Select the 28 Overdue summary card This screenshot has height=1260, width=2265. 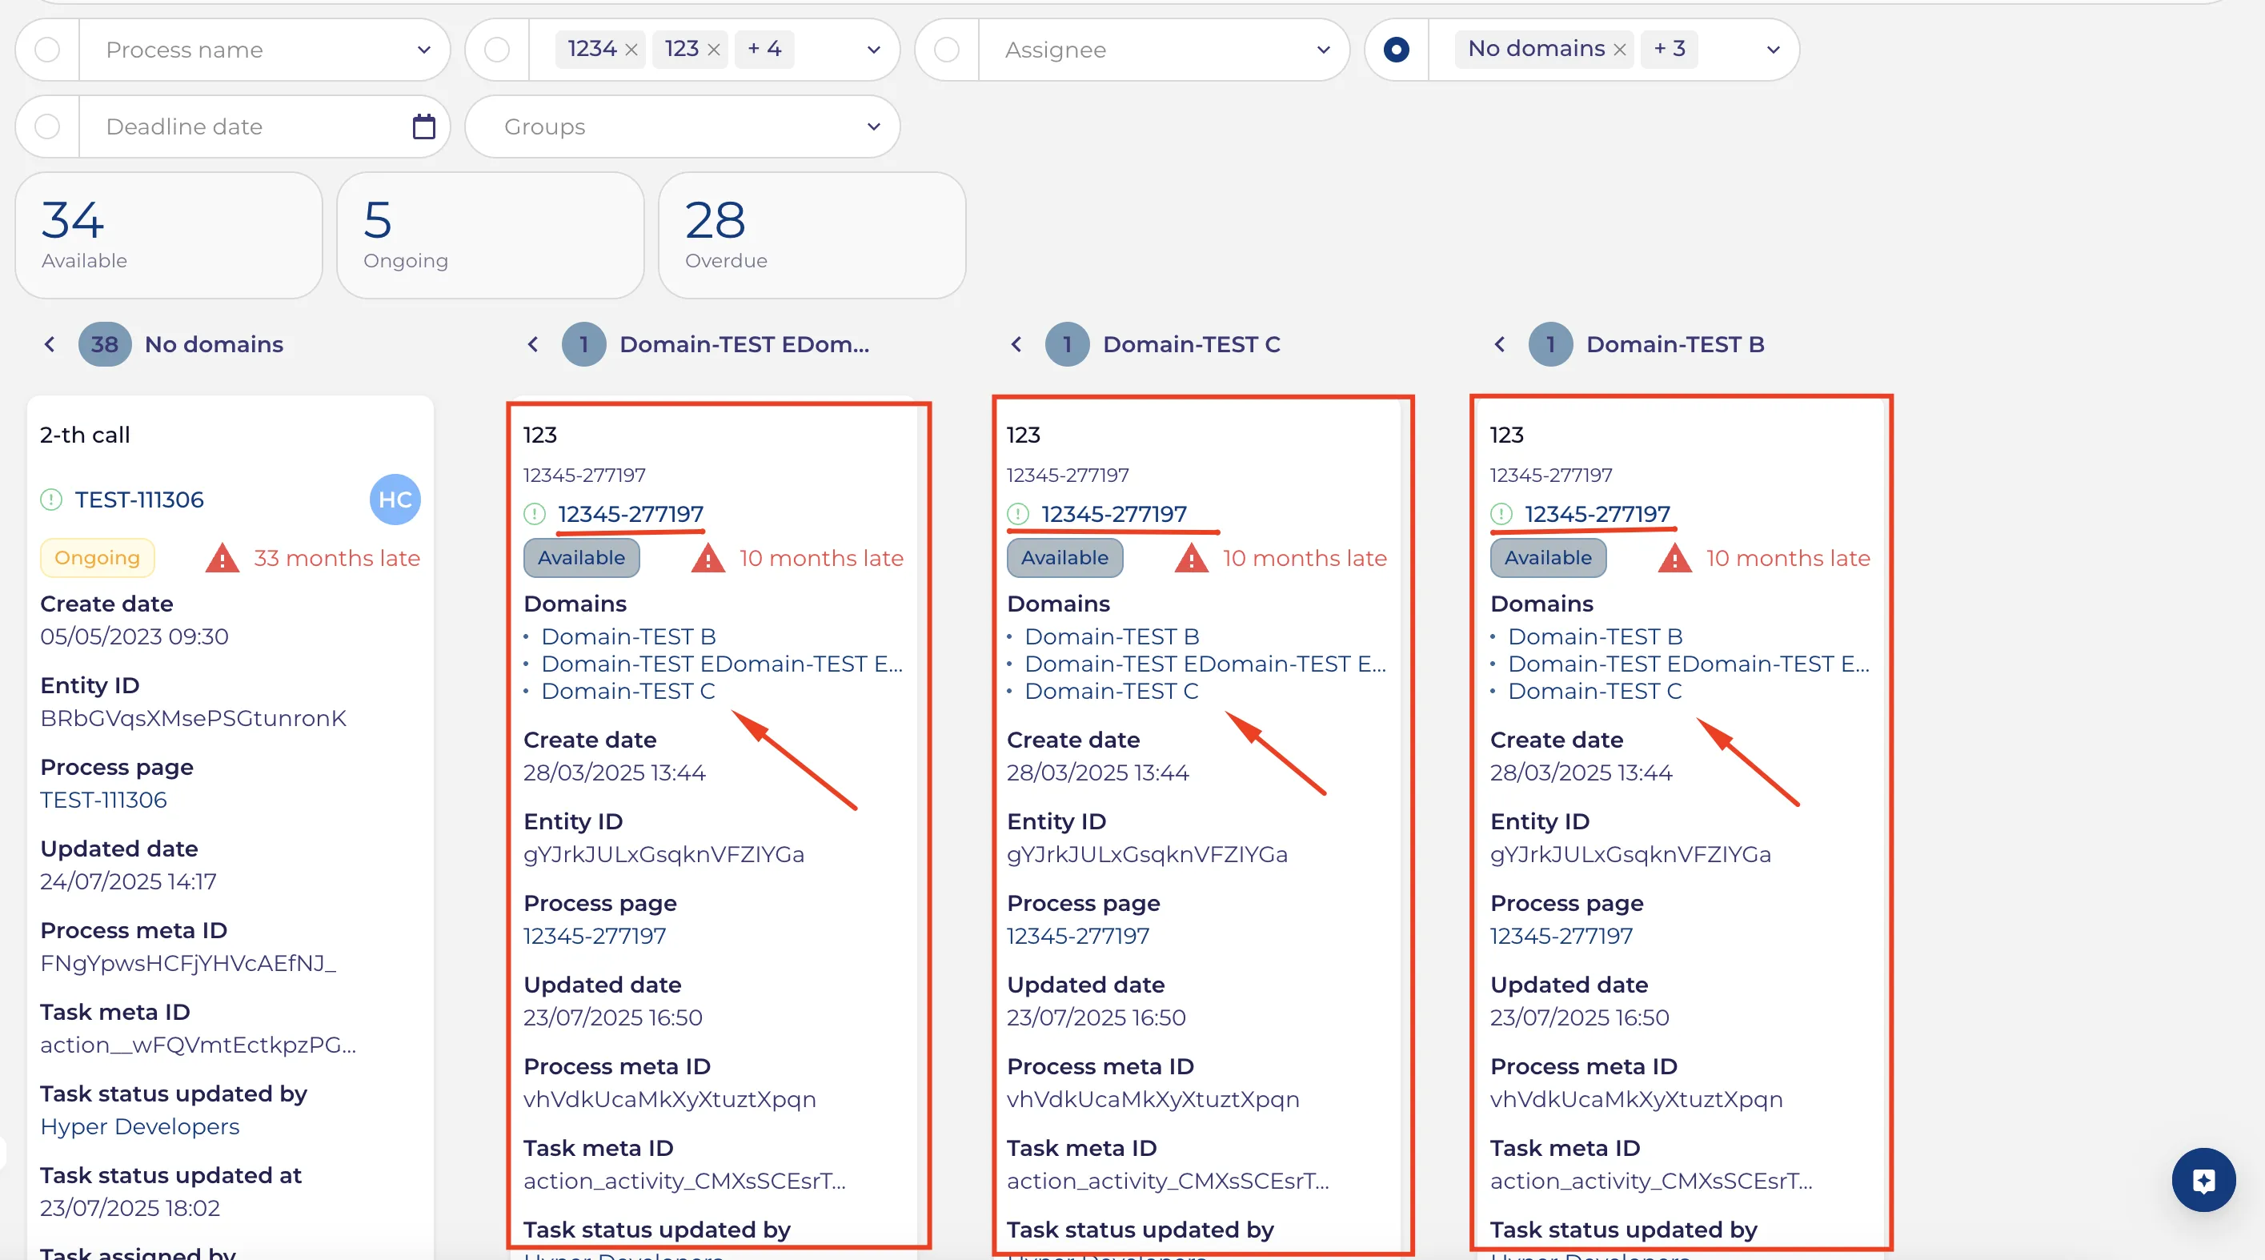812,235
